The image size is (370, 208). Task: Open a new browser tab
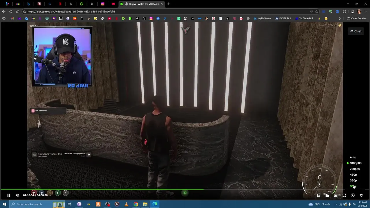(169, 4)
